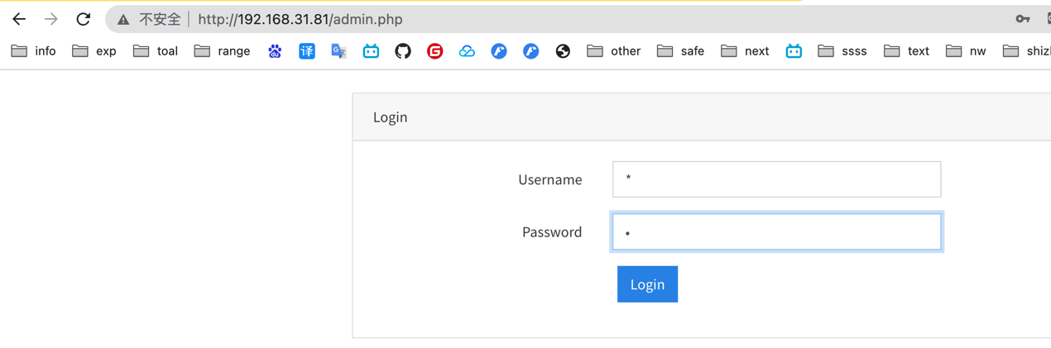The image size is (1051, 348).
Task: Click the browser back arrow
Action: click(x=19, y=19)
